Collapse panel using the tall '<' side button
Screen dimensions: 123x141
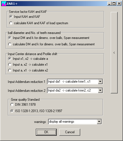(x=114, y=53)
